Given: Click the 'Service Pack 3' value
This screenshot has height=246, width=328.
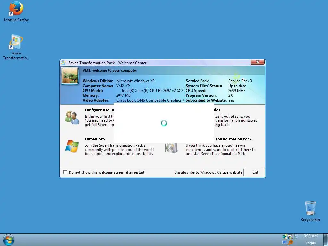Looking at the screenshot, I should tap(240, 81).
